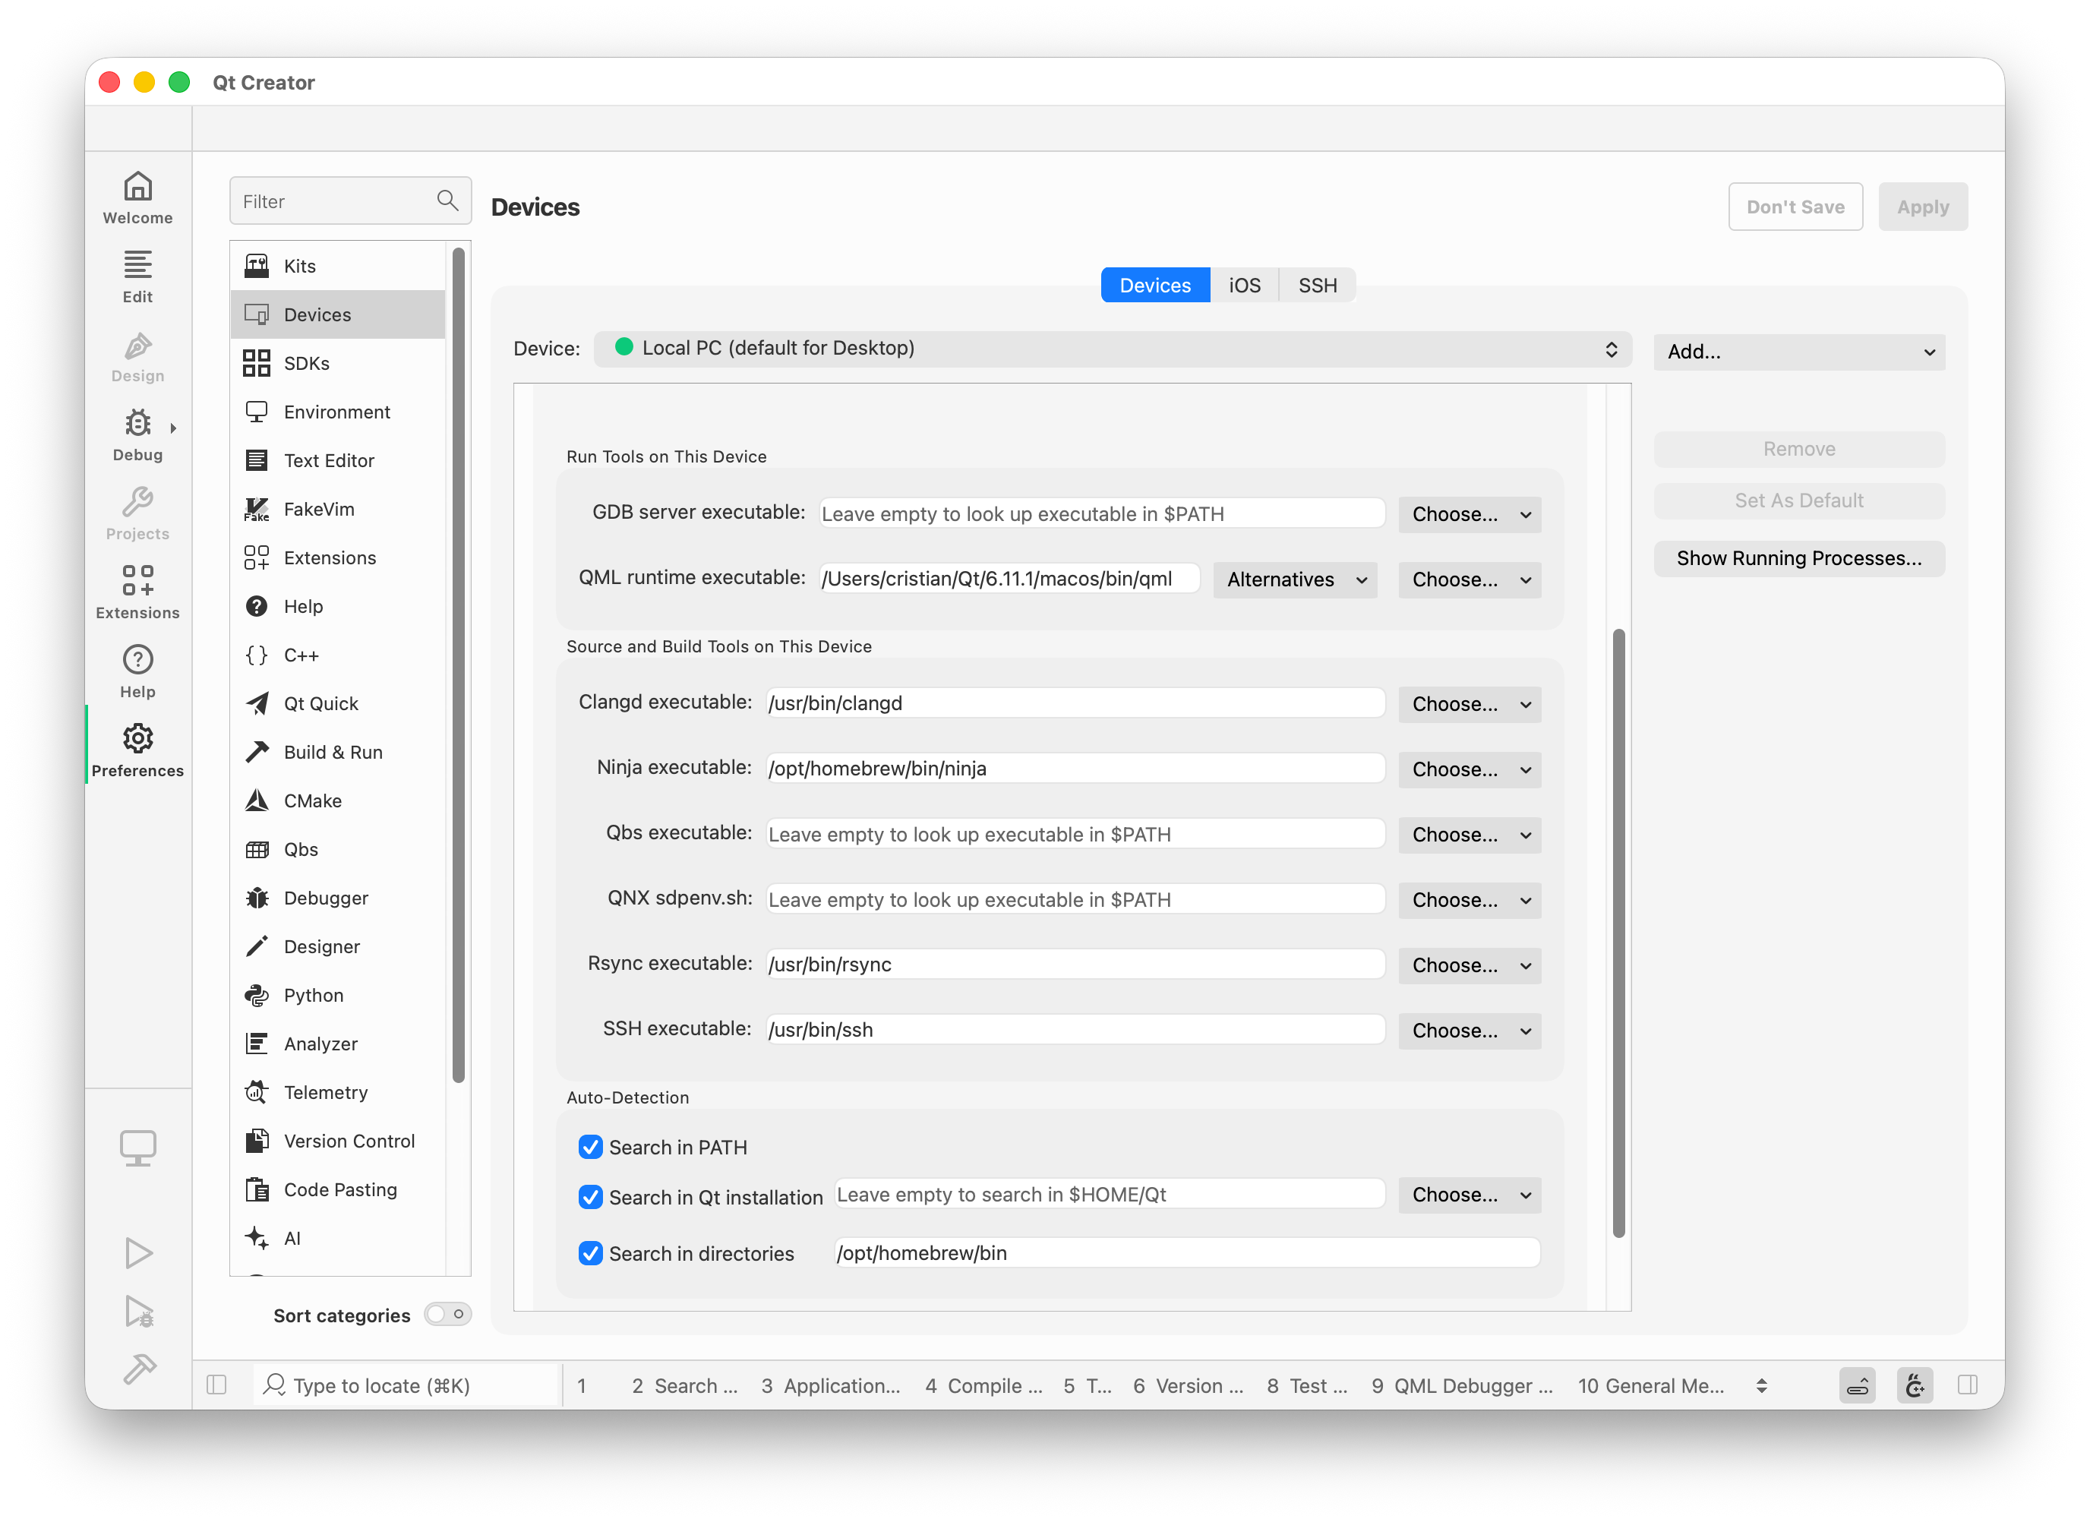Expand the Add... dropdown

pos(1799,351)
